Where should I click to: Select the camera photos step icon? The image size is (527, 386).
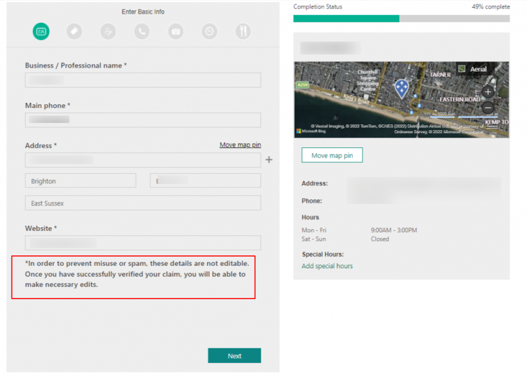click(x=175, y=32)
